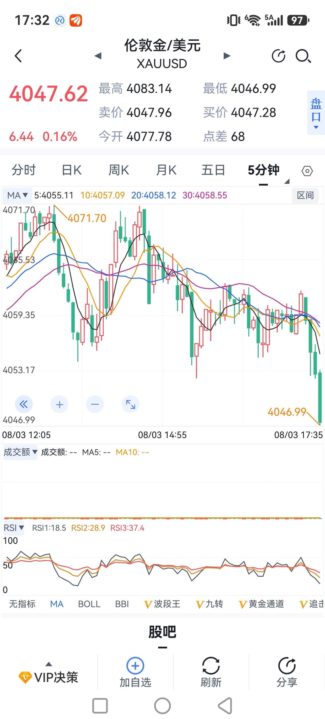Open the search magnifier icon
The height and width of the screenshot is (719, 325).
pos(303,56)
